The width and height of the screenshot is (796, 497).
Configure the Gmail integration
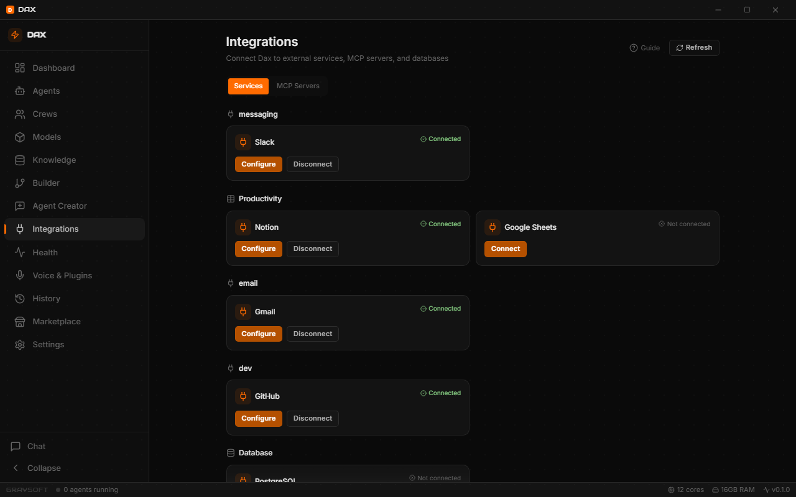(259, 334)
